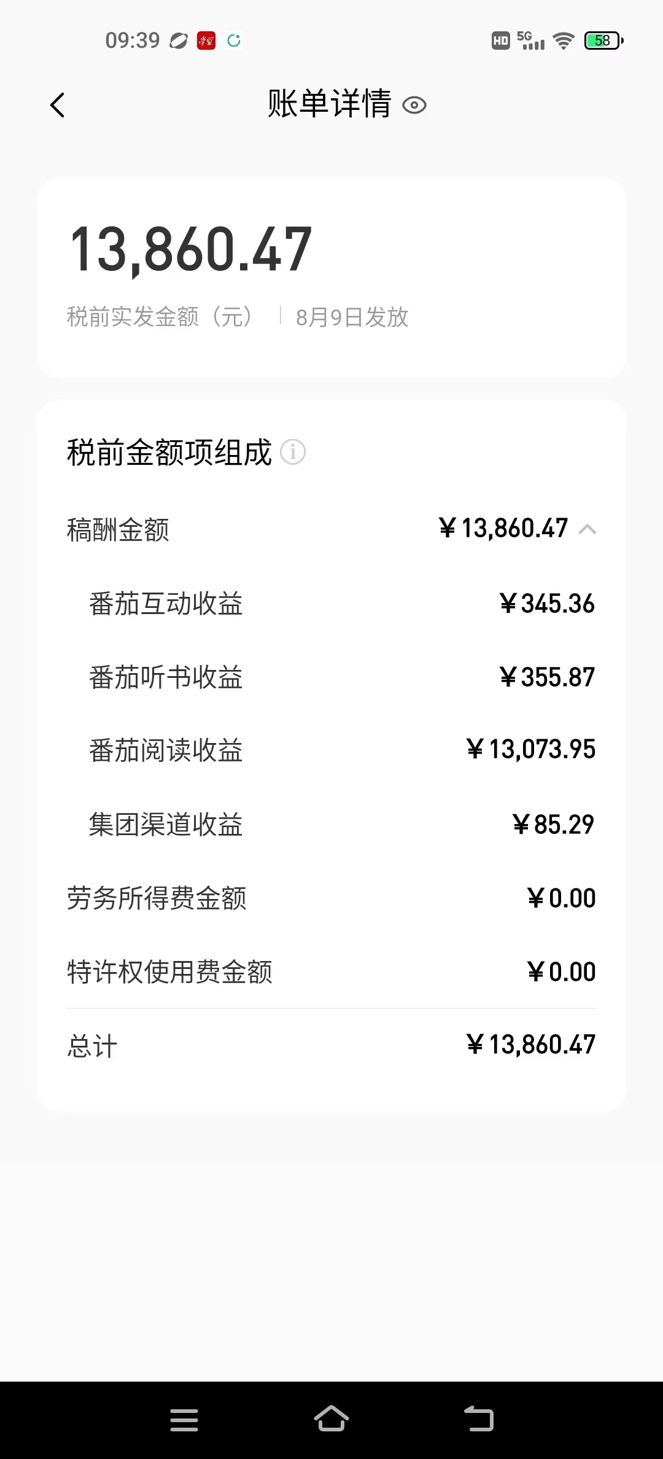The image size is (663, 1459).
Task: Open the Android recent apps menu button
Action: [184, 1420]
